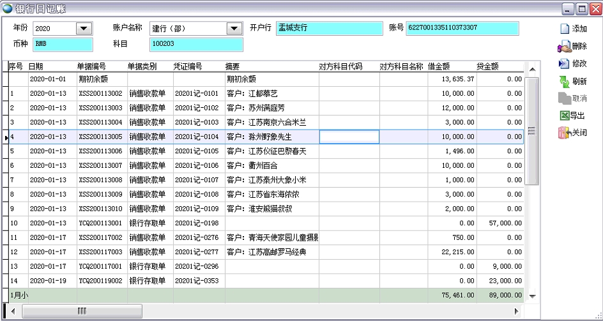Screen dimensions: 603x321
Task: Click the 银行日记账 title bar globe icon
Action: coord(8,8)
